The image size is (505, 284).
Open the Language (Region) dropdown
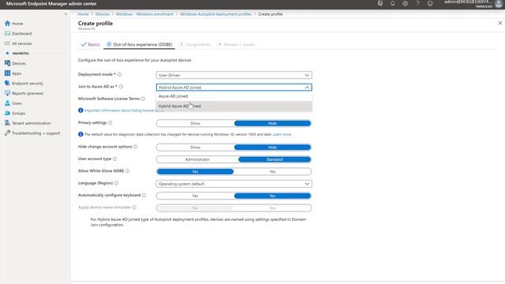(x=234, y=184)
